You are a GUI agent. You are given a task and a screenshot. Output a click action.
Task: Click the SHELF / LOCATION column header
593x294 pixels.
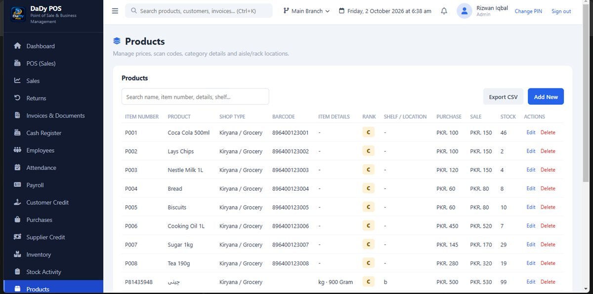tap(405, 117)
